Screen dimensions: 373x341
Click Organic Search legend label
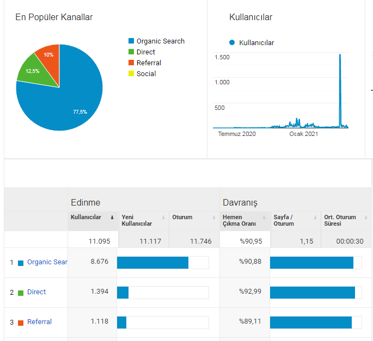161,41
